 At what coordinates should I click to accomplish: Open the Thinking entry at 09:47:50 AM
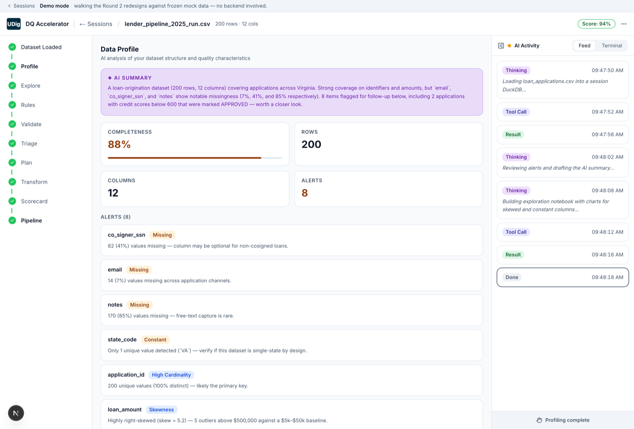(x=563, y=80)
